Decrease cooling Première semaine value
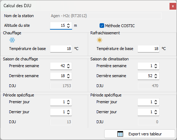This screenshot has height=140, width=177. click(156, 67)
